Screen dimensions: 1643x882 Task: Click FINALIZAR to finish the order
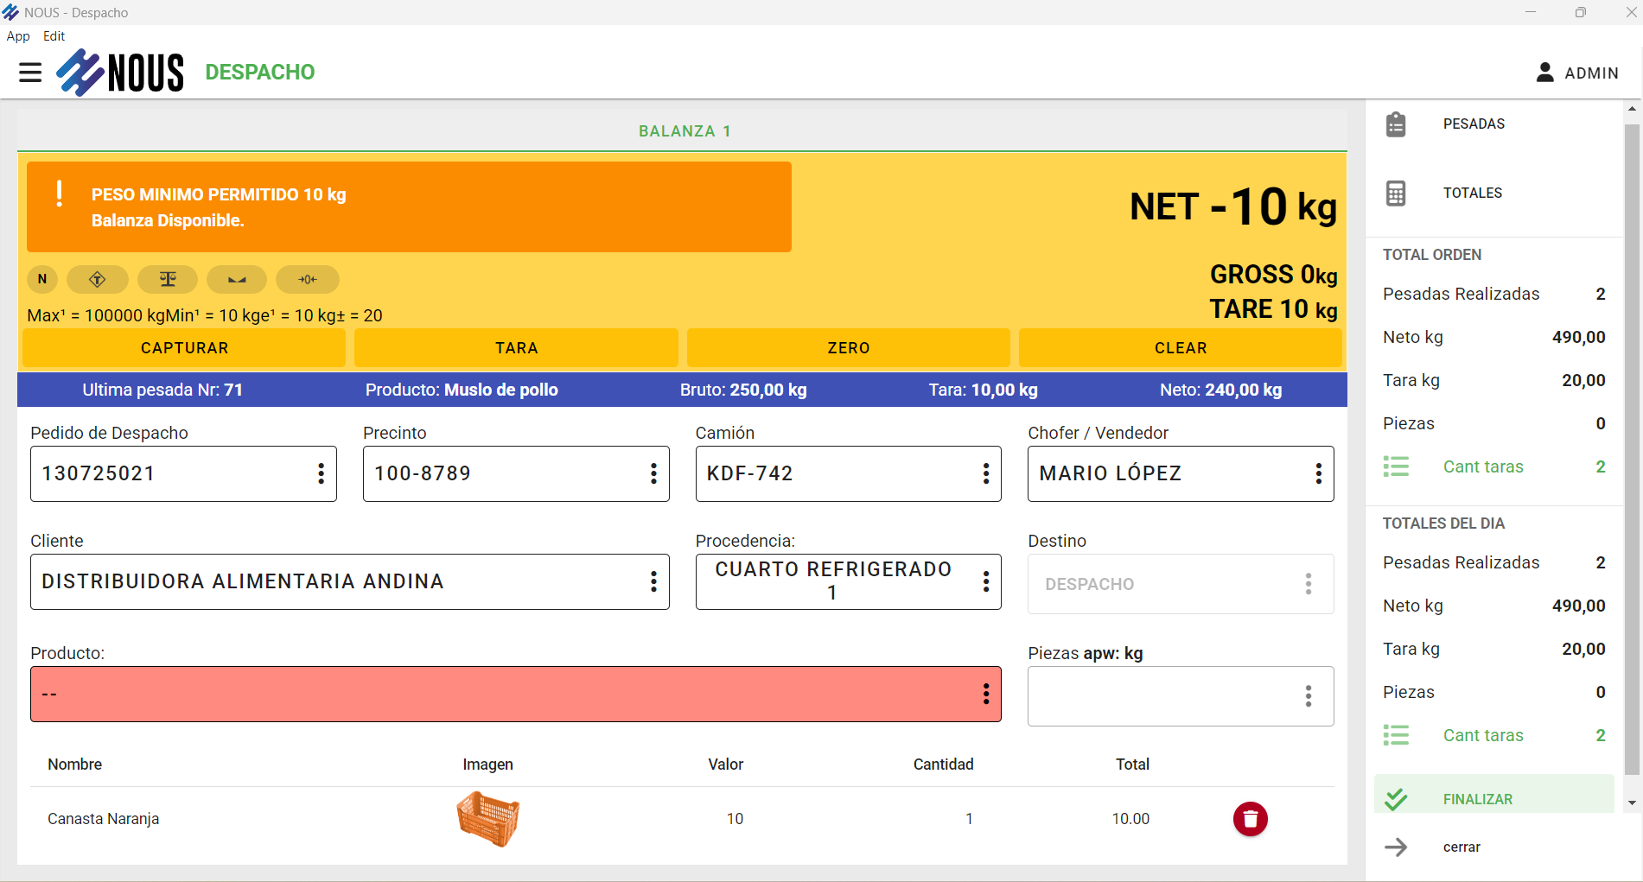click(1477, 799)
